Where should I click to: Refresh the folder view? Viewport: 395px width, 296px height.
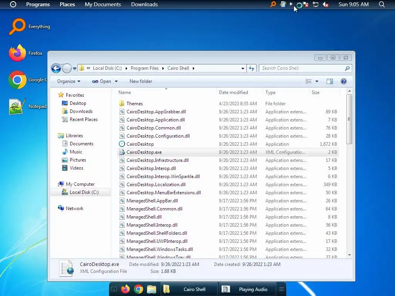click(x=252, y=68)
